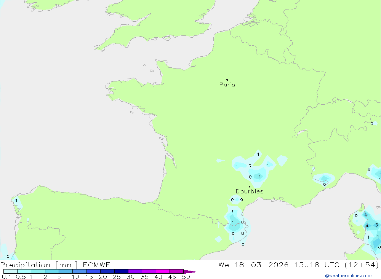The image size is (381, 279).
Task: Click the 40–45 mm legend swatch
Action: (x=163, y=271)
